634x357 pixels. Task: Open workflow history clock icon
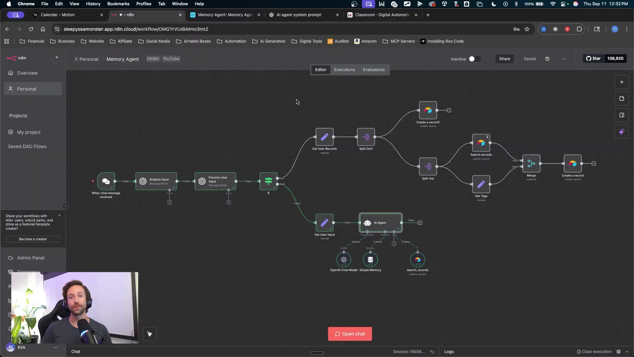coord(547,59)
